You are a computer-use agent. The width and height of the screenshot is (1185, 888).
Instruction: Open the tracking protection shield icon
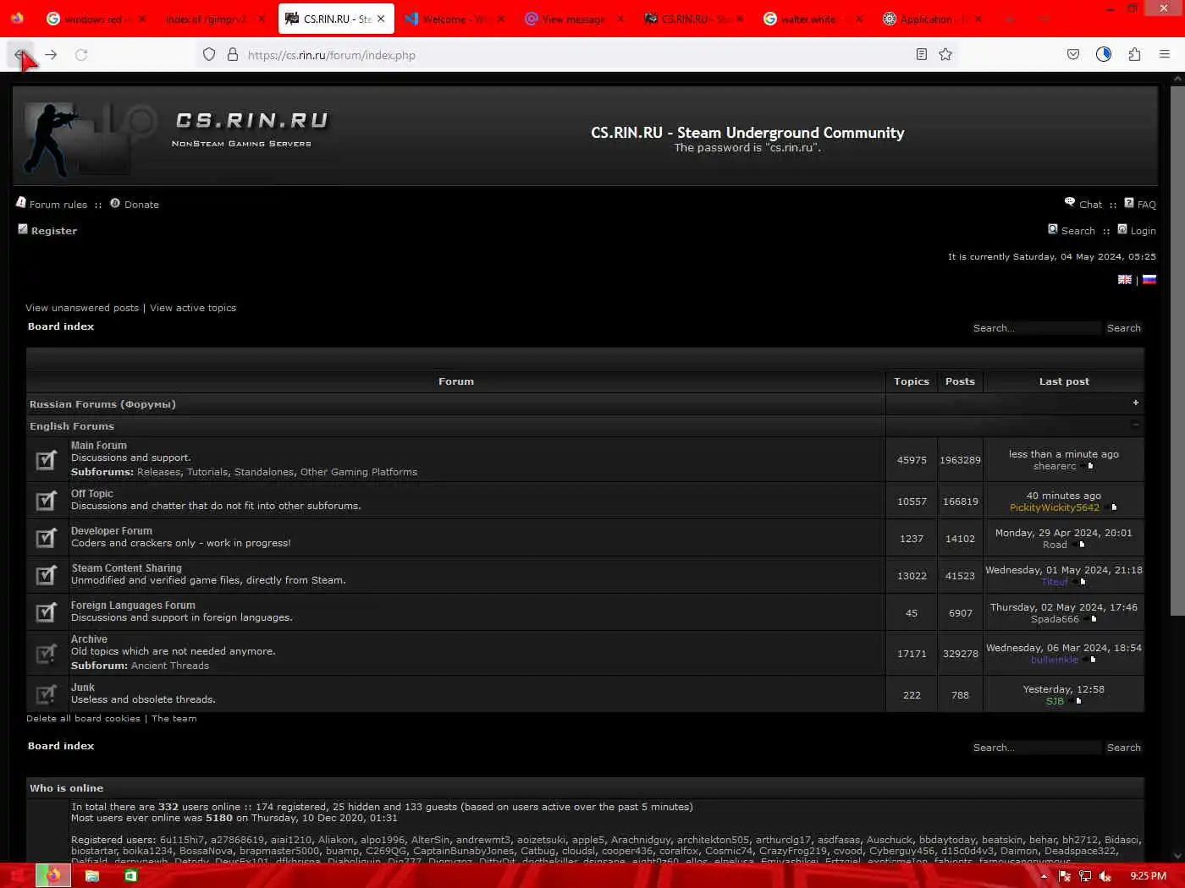(x=209, y=55)
